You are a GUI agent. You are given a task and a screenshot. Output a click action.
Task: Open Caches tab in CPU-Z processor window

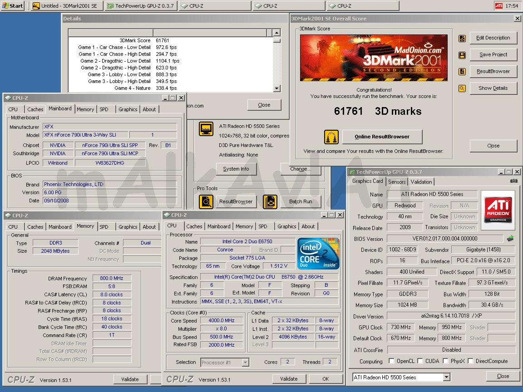click(x=194, y=226)
